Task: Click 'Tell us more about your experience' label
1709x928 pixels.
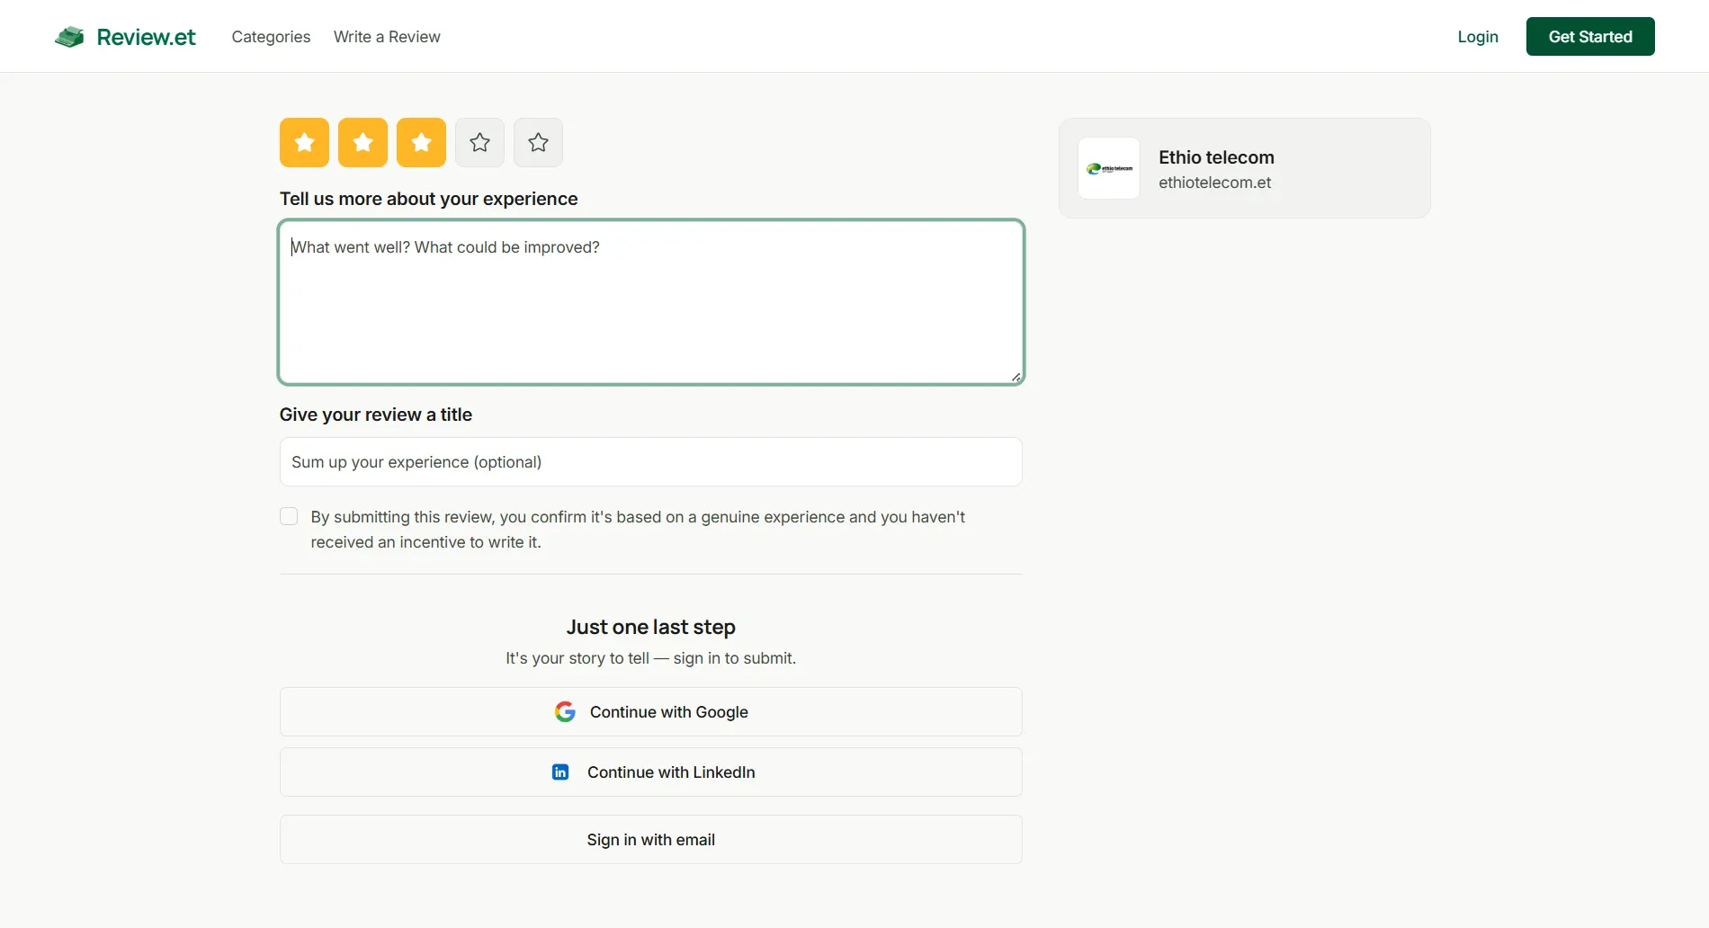Action: (x=428, y=199)
